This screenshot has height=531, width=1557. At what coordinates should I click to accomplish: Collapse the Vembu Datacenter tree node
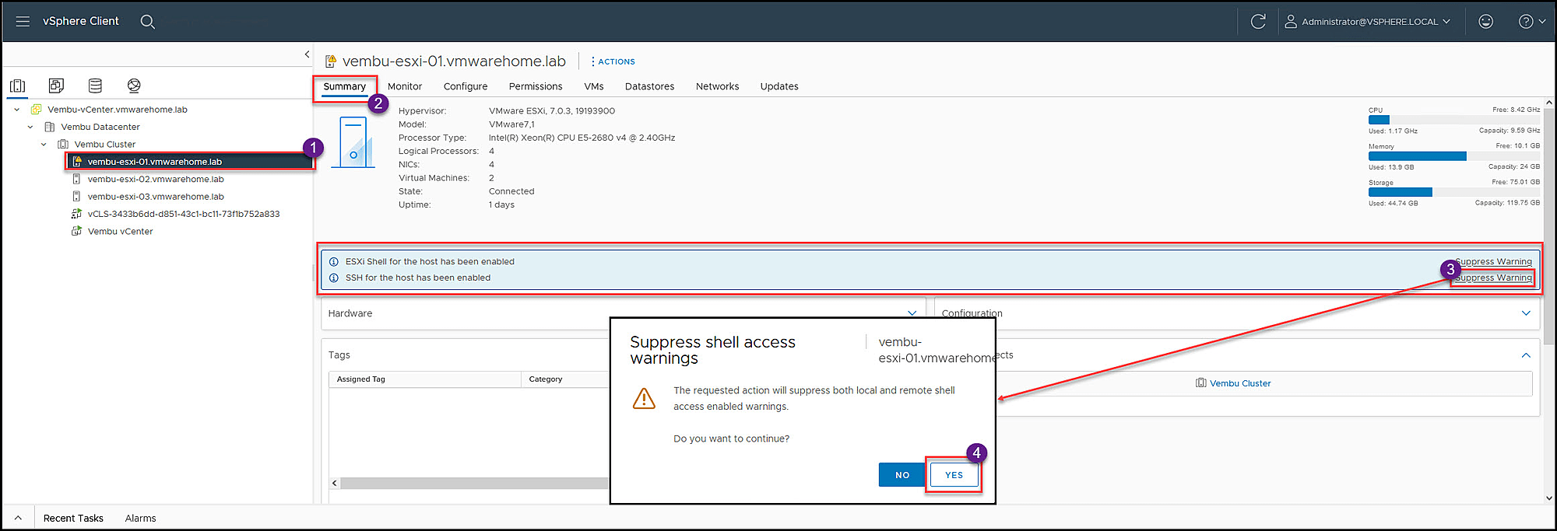(30, 127)
